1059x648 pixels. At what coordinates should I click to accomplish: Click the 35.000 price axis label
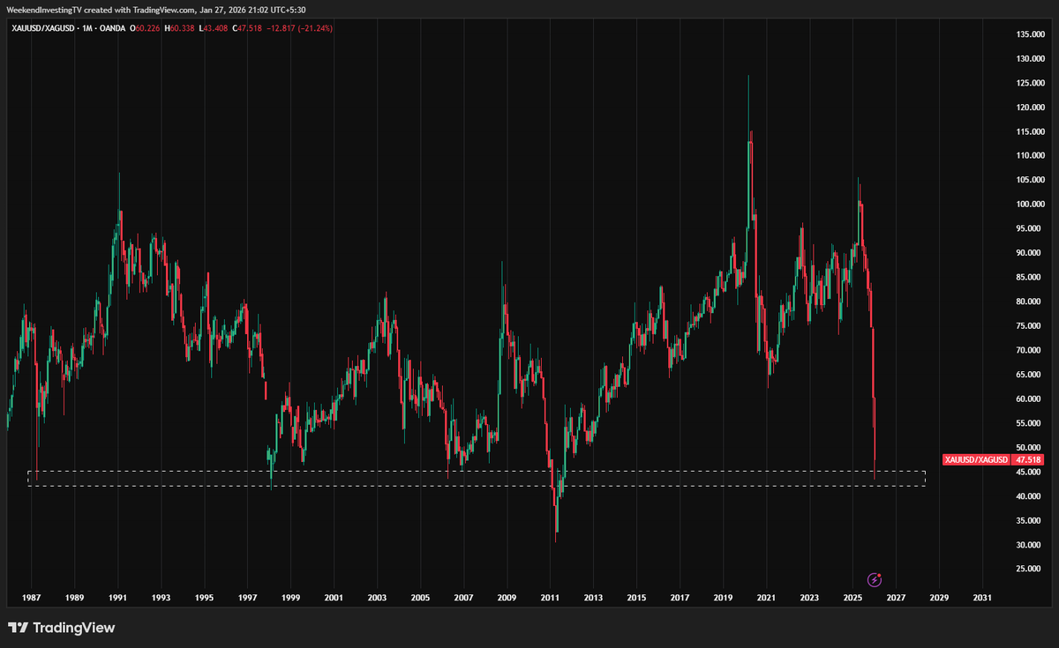point(1030,520)
